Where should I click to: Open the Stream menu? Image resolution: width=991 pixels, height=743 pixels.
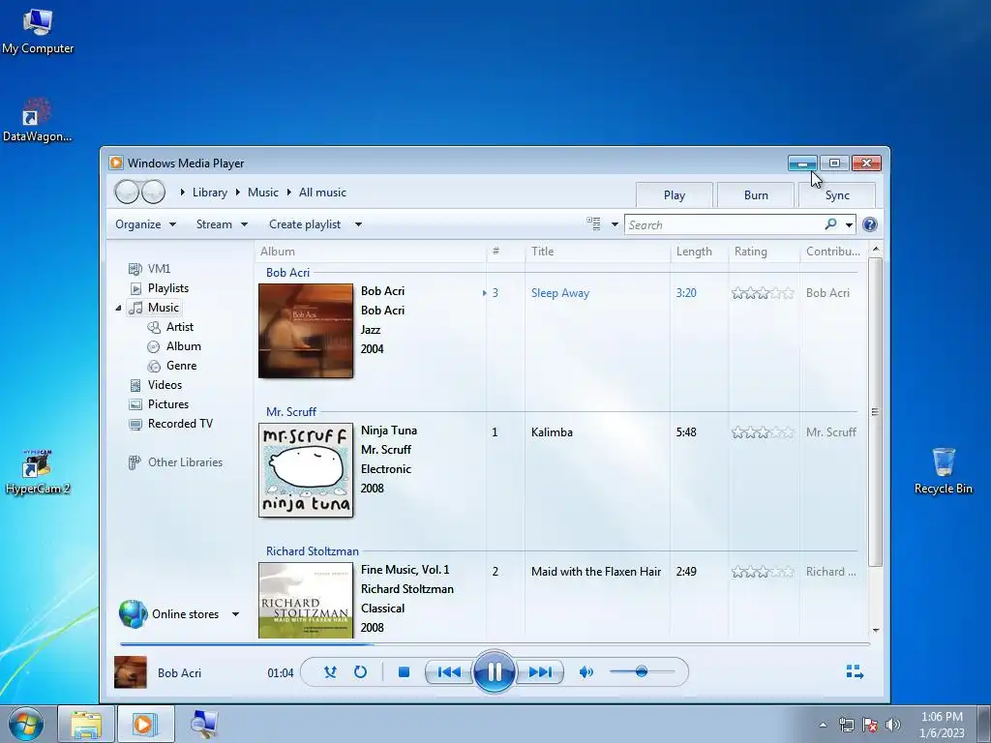point(222,224)
